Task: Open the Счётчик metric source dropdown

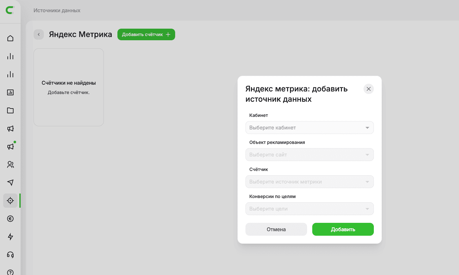Action: pos(310,182)
